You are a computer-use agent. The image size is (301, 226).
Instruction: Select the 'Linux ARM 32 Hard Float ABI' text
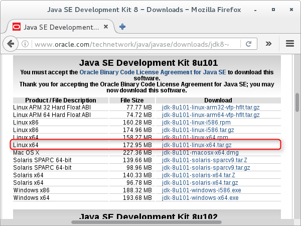52,107
